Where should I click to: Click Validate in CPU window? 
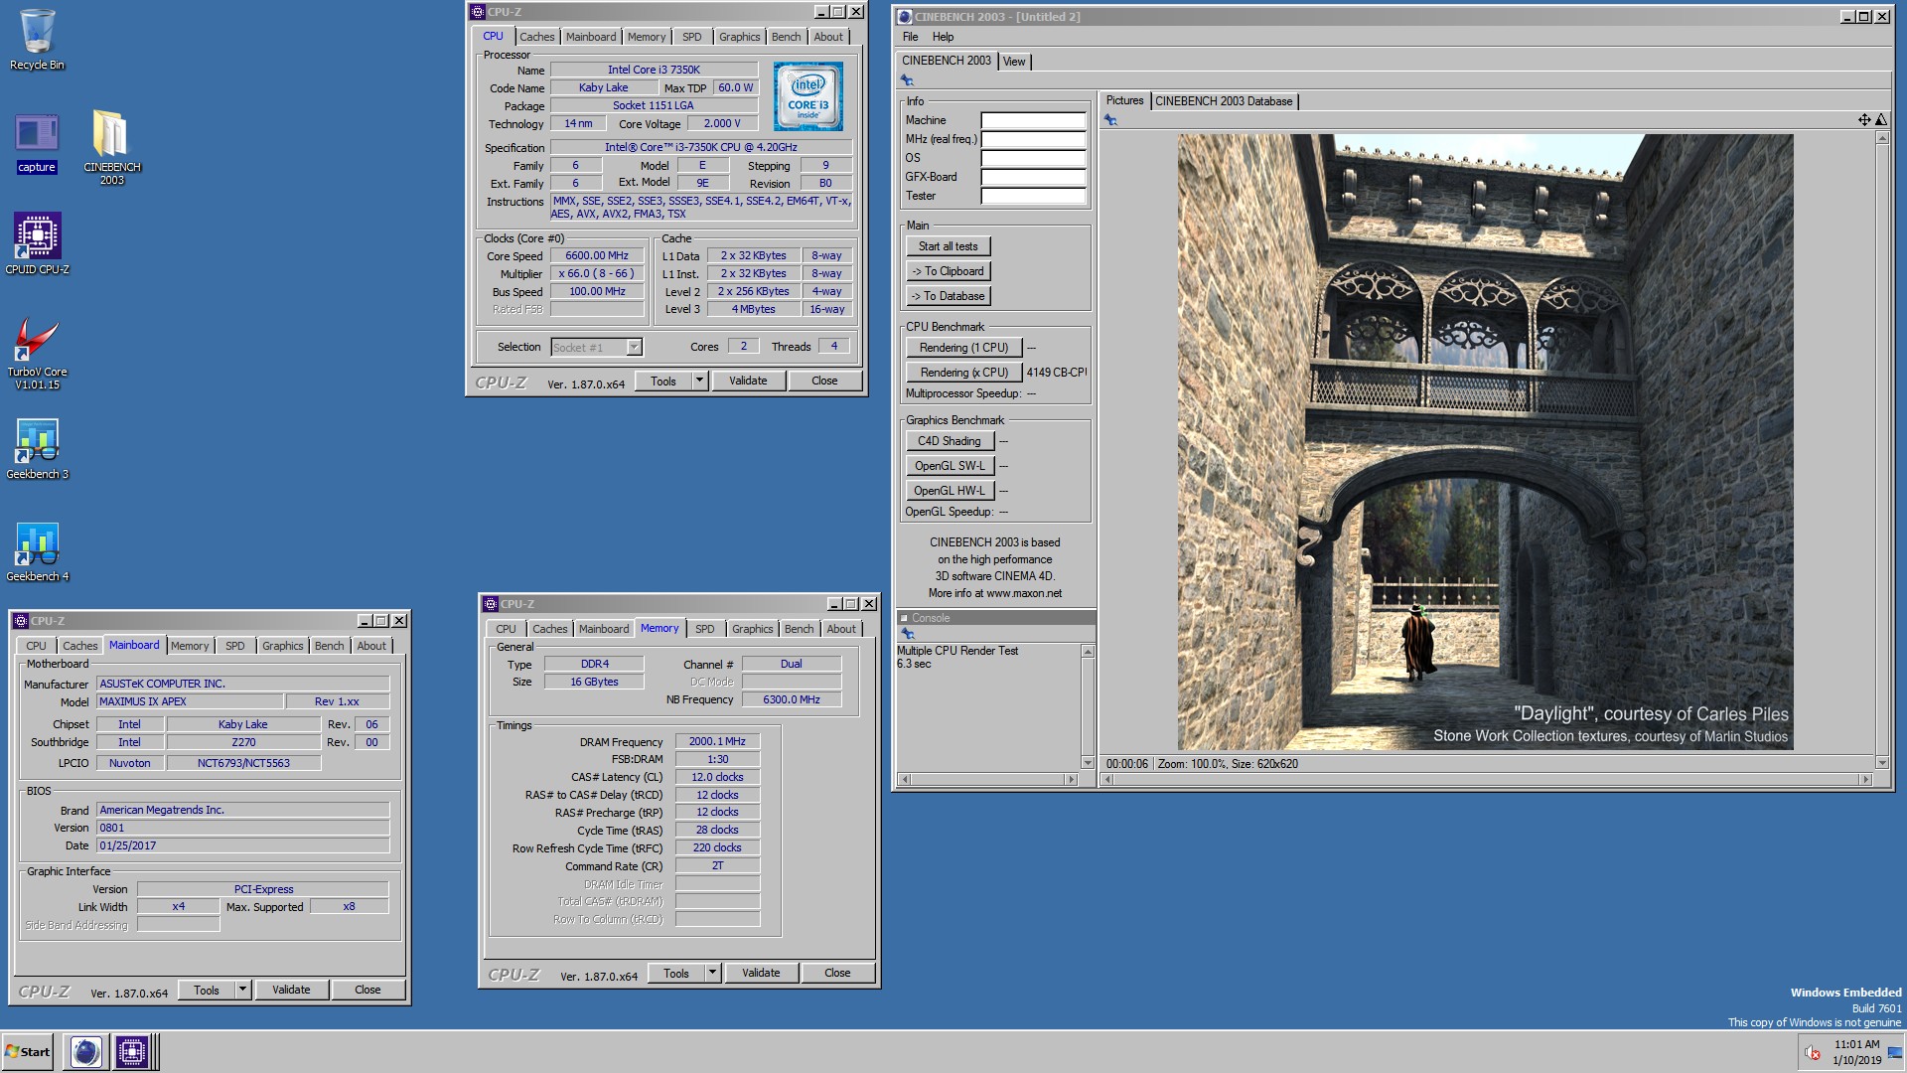[748, 381]
